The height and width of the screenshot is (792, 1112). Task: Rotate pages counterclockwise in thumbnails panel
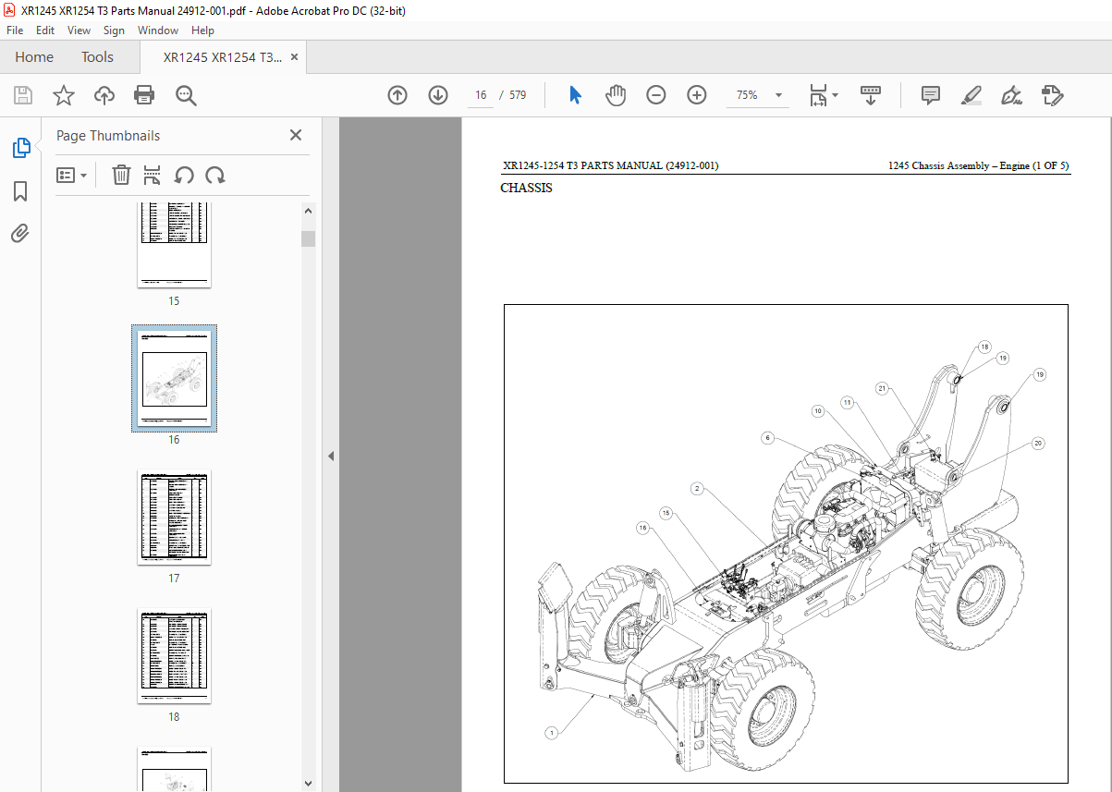(184, 175)
